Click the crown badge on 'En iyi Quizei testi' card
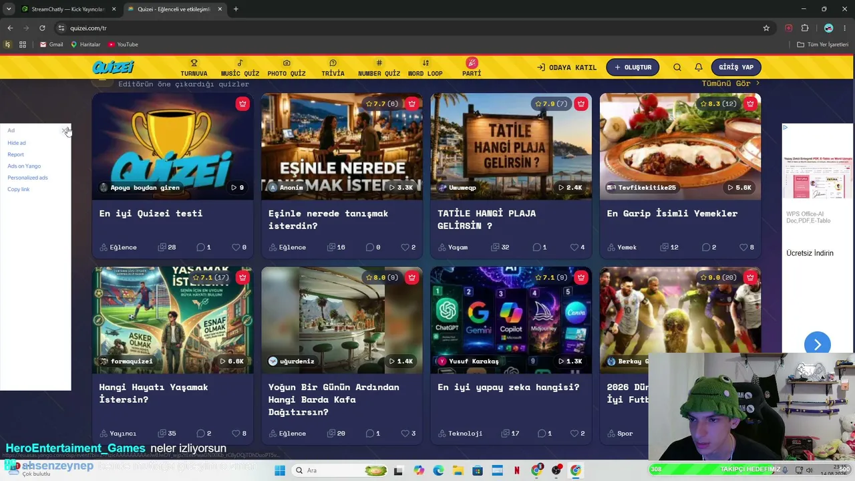 coord(242,104)
